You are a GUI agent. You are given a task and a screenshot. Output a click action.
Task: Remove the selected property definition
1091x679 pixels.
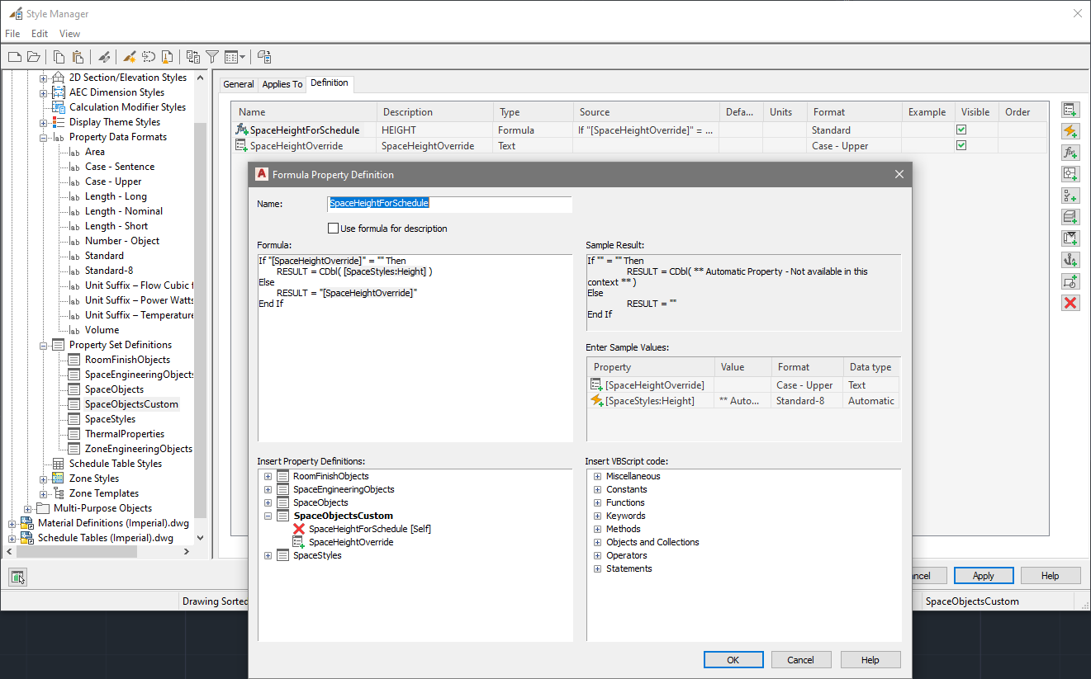pos(1070,303)
